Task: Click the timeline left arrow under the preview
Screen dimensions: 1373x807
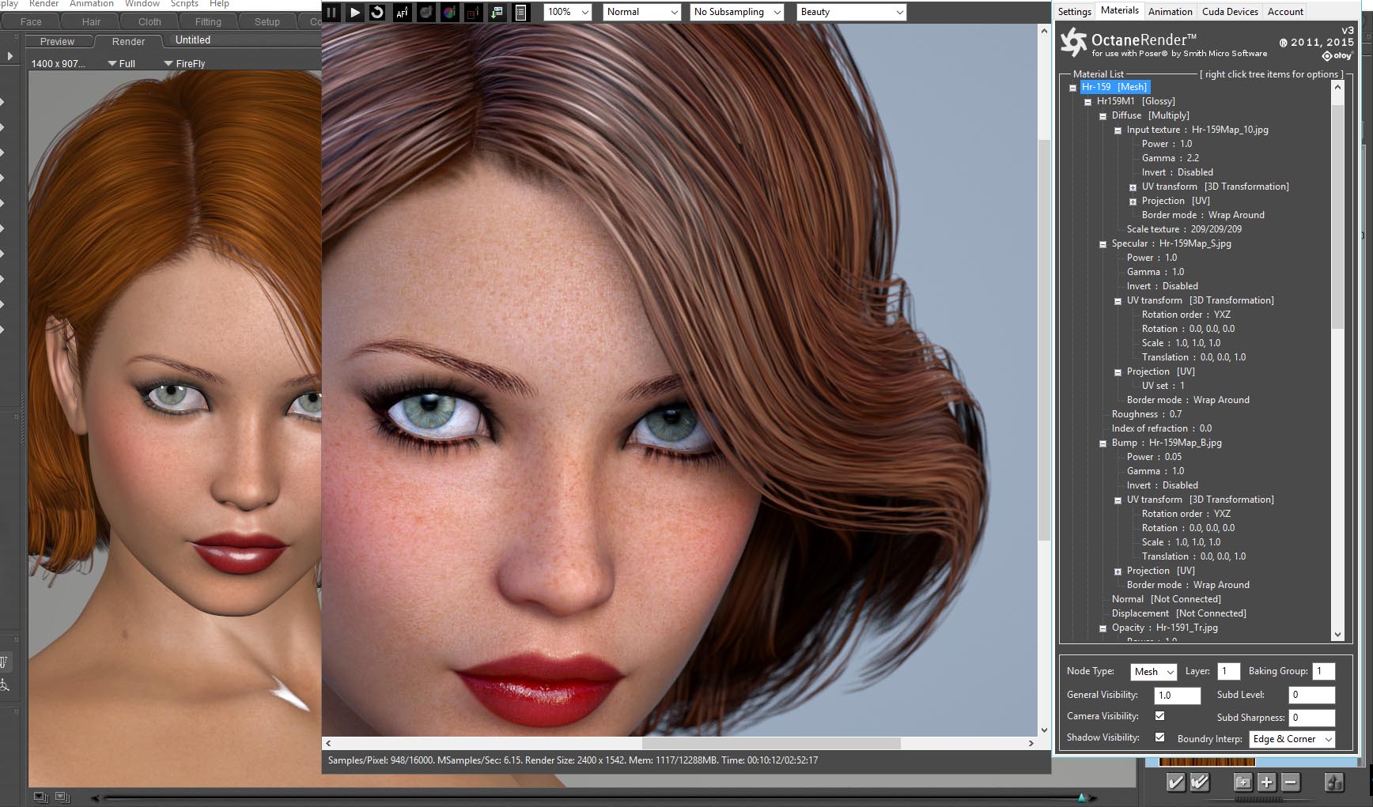Action: (96, 798)
